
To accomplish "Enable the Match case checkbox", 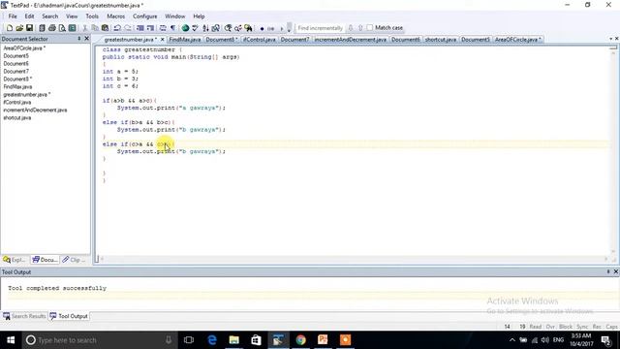I will click(370, 28).
